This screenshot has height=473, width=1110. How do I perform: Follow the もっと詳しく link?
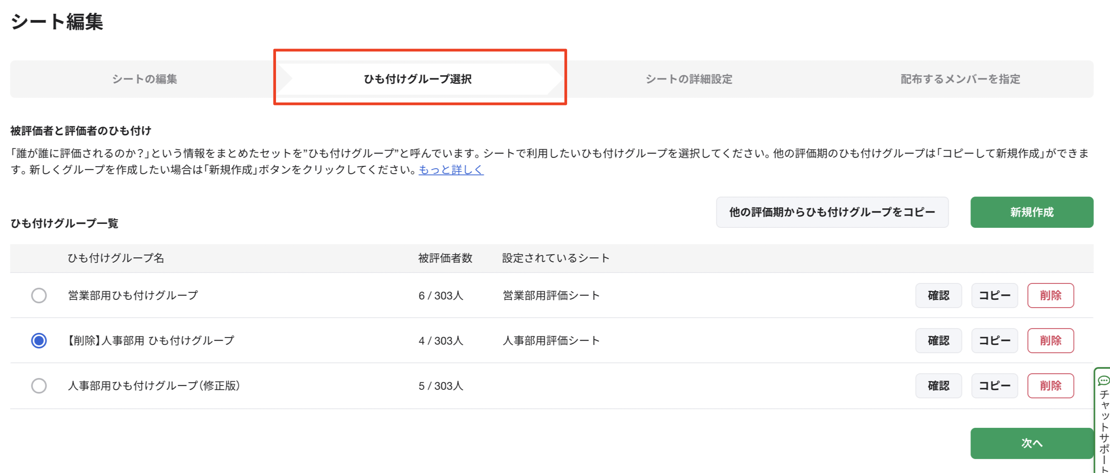pyautogui.click(x=451, y=170)
